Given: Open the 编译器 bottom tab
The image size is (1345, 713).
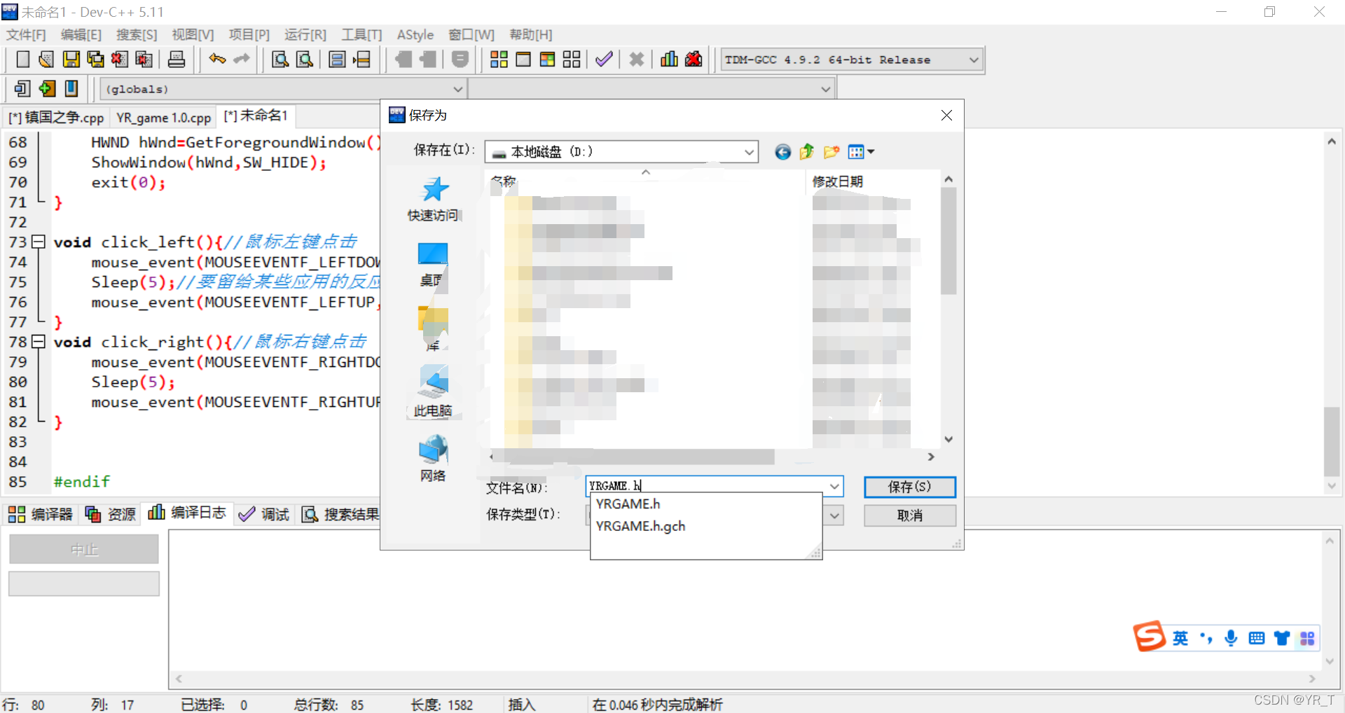Looking at the screenshot, I should pos(41,514).
